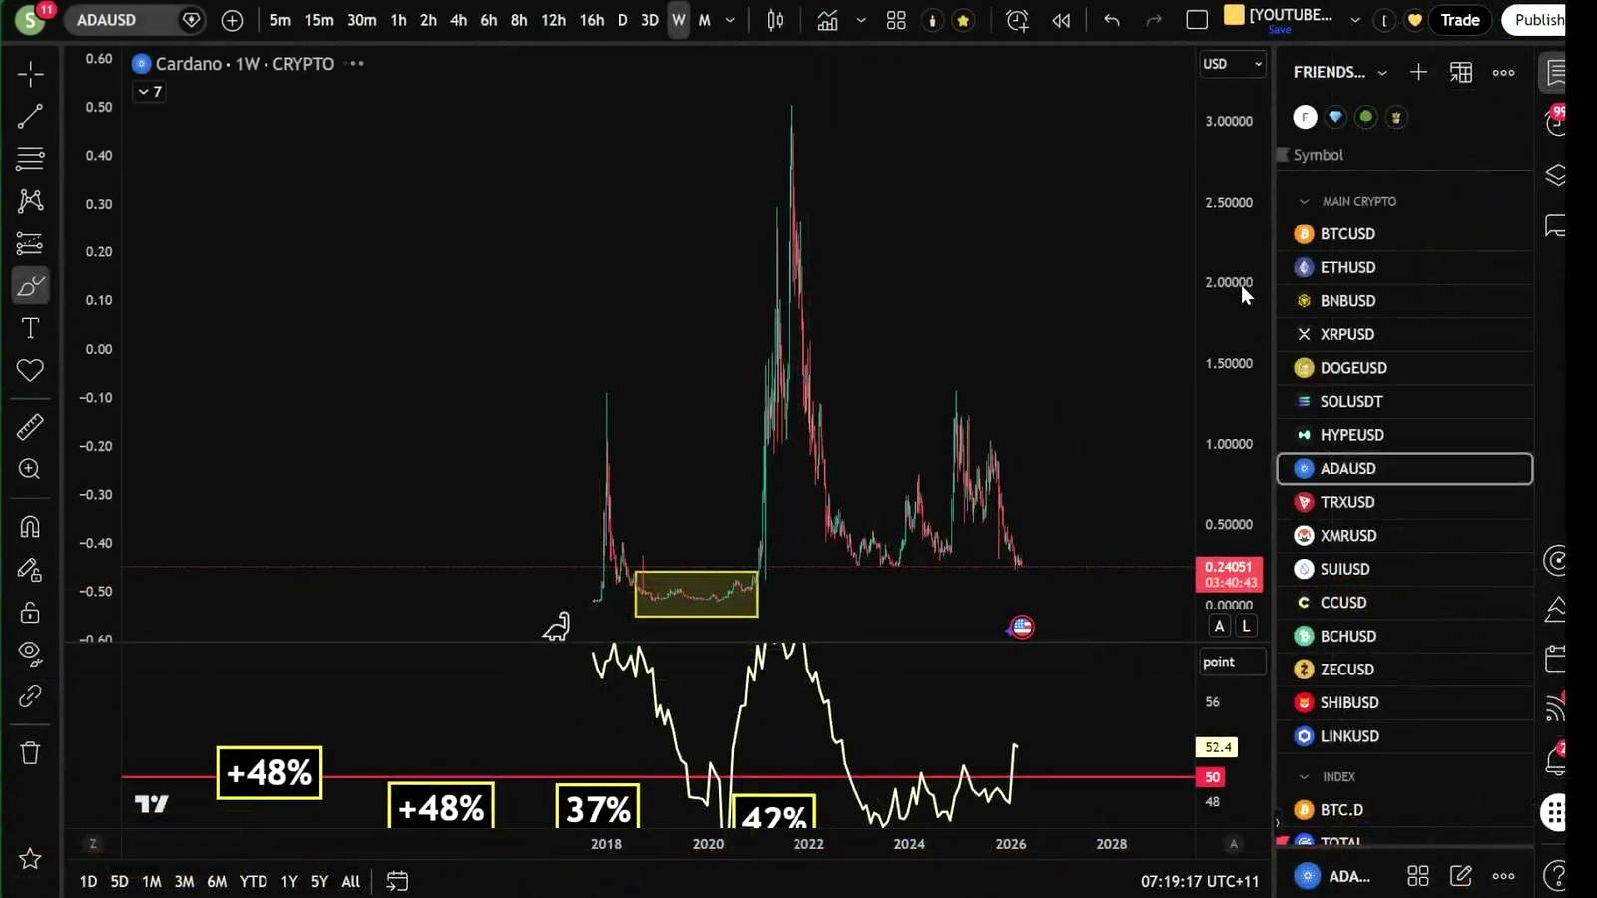Redo the last chart action
1597x898 pixels.
[1154, 20]
